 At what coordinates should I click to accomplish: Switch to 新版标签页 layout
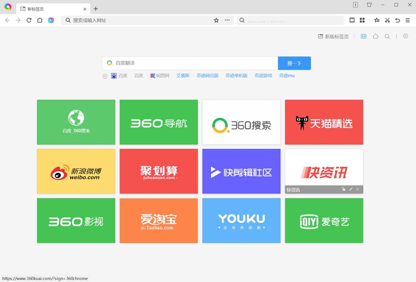[333, 36]
